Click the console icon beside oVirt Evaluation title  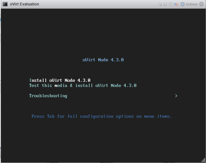(x=5, y=4)
